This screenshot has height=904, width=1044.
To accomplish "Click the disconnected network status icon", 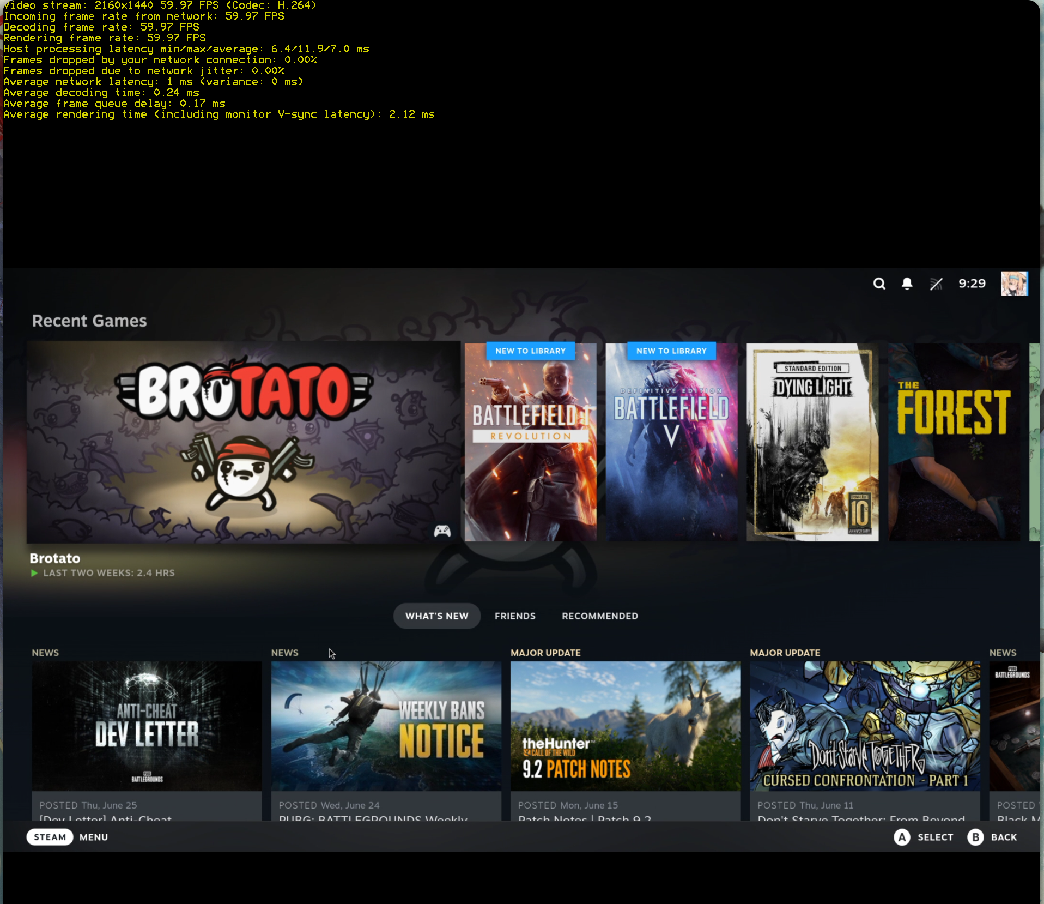I will tap(936, 284).
